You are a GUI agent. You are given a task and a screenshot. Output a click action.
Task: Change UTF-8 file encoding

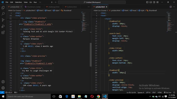pyautogui.click(x=148, y=93)
